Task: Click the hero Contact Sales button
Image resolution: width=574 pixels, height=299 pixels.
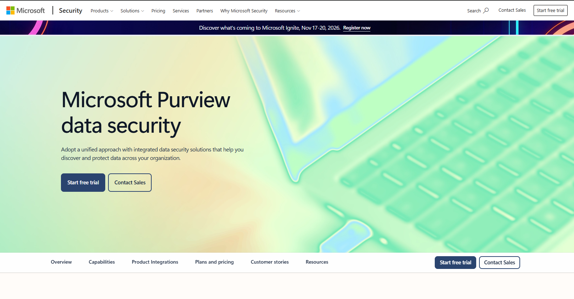Action: (130, 183)
